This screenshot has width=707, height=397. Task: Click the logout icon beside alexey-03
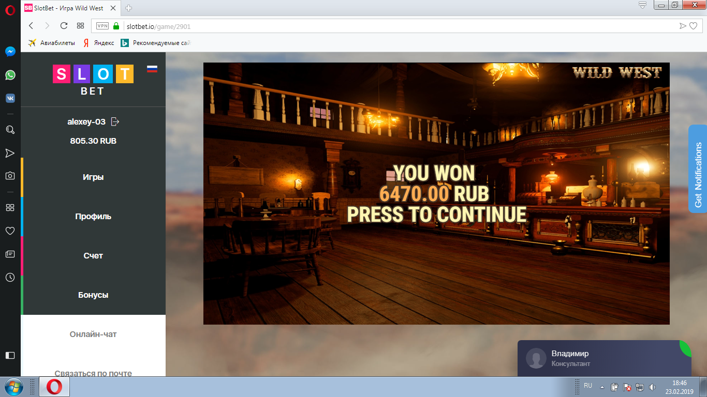coord(115,122)
